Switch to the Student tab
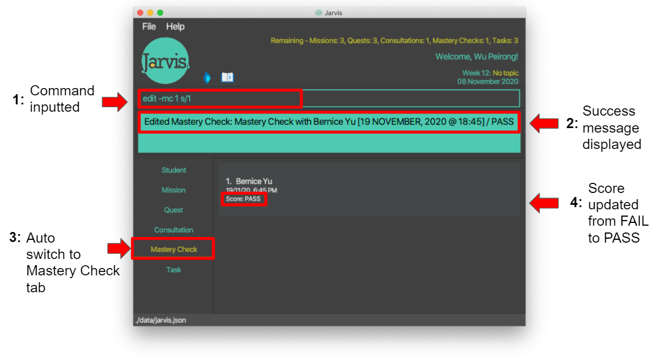Viewport: 661px width, 360px height. 174,170
